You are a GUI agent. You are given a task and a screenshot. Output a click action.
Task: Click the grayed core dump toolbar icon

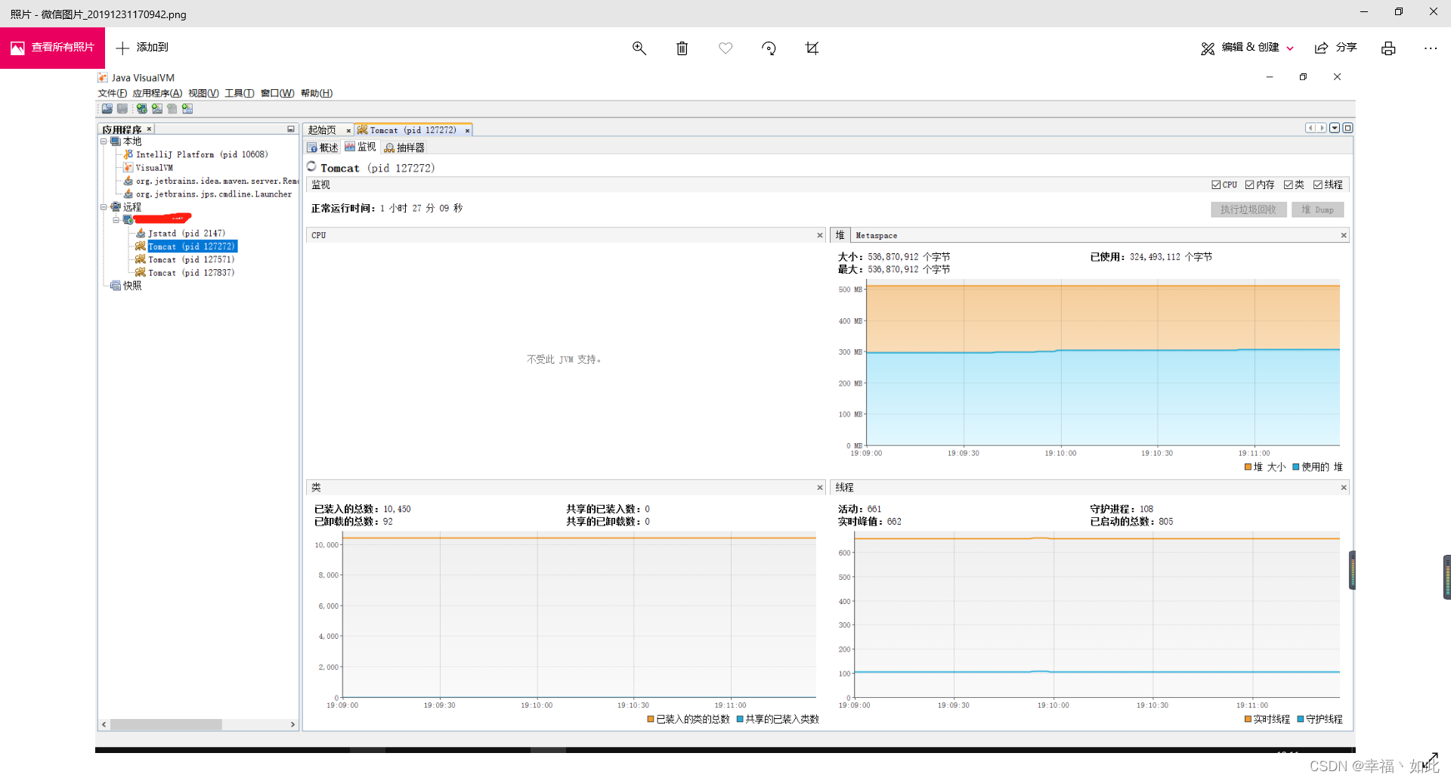click(x=172, y=109)
